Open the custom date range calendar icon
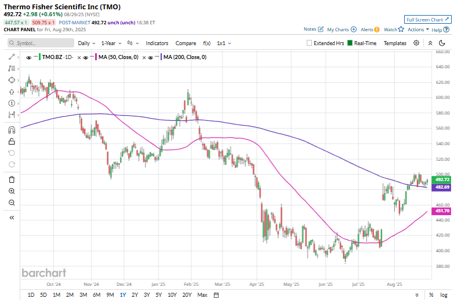Screen dimensions: 454x302 click(x=216, y=295)
